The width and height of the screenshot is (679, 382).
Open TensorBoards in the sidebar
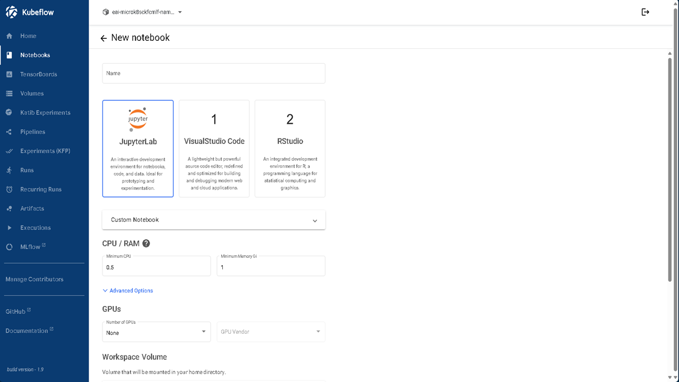tap(45, 74)
